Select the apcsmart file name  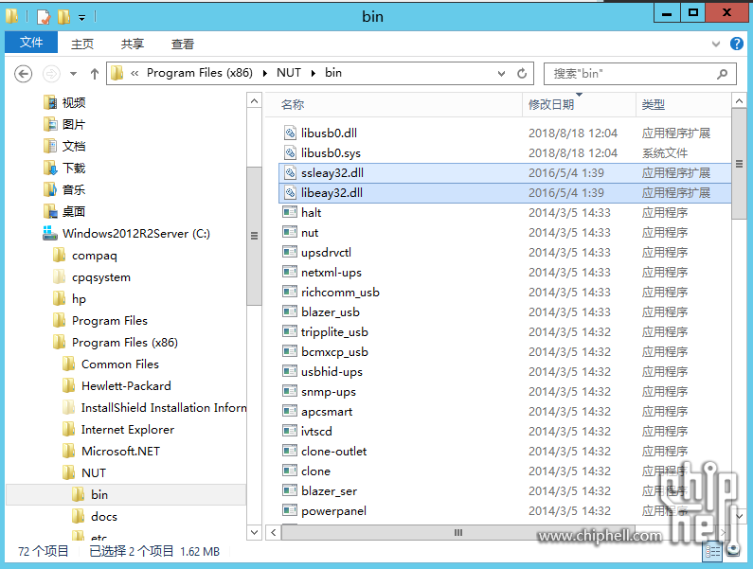327,412
